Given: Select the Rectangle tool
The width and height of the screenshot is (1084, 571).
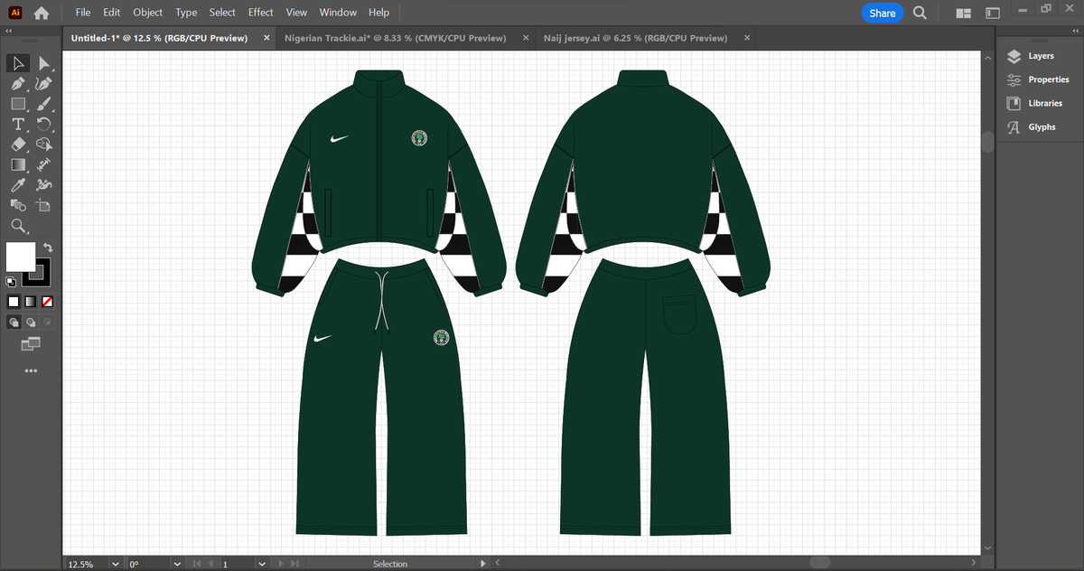Looking at the screenshot, I should click(x=18, y=104).
